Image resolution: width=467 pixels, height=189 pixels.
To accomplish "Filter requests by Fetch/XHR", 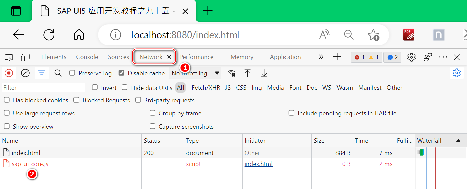I will coord(206,88).
